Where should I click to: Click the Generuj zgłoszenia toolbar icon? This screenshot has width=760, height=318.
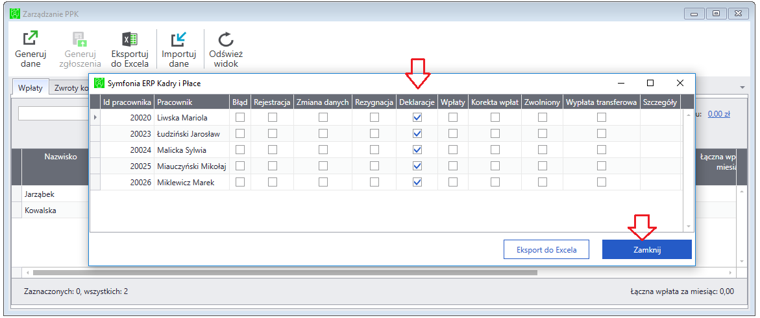click(79, 40)
